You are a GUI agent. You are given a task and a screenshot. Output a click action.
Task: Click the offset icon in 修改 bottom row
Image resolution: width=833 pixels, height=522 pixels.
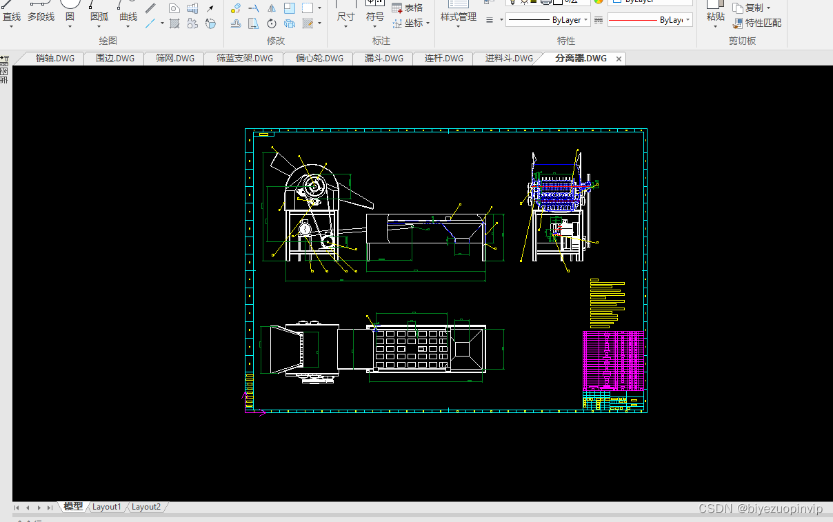click(236, 23)
